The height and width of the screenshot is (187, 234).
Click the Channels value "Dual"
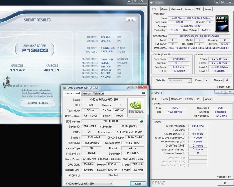click(221, 108)
